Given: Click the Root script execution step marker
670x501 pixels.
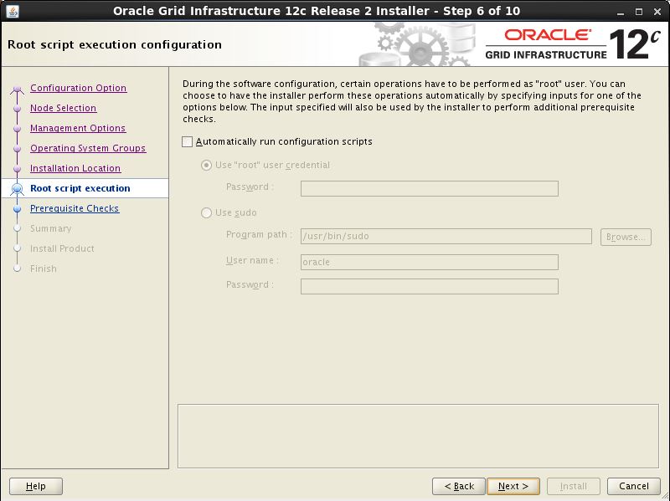Looking at the screenshot, I should coord(17,189).
